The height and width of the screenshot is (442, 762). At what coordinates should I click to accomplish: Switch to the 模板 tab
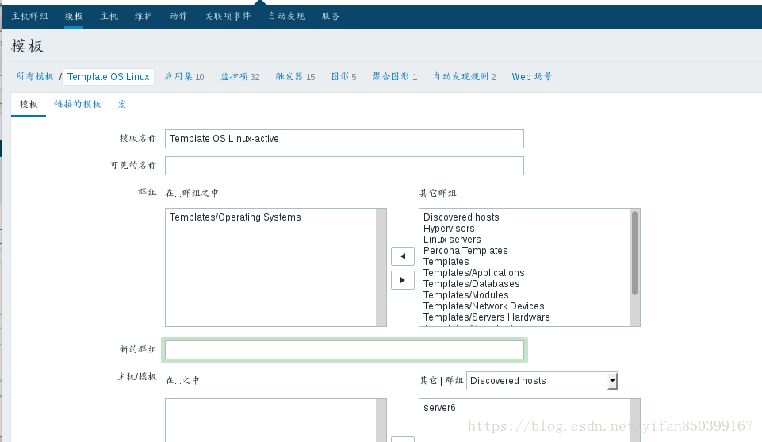[29, 104]
